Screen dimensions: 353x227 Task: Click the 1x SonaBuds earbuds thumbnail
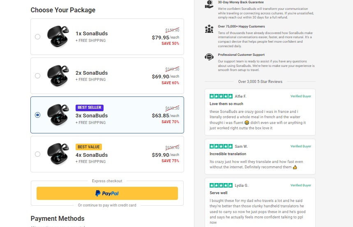(x=58, y=36)
